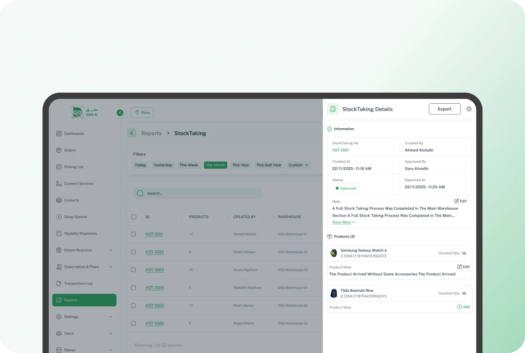Click the Delay System icon
This screenshot has height=353, width=525.
coord(59,217)
